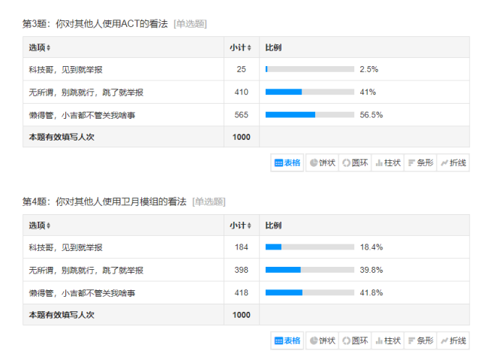The height and width of the screenshot is (354, 481).
Task: Select the 表格 table tab under question 3 (第3题)
Action: (287, 163)
